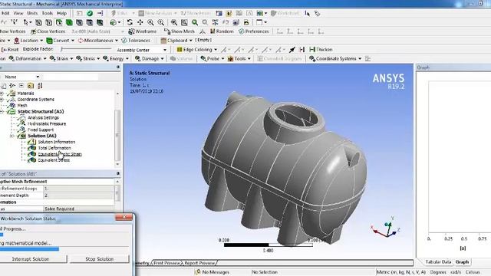Select Mesh in the outline tree
The height and width of the screenshot is (276, 491).
[22, 106]
